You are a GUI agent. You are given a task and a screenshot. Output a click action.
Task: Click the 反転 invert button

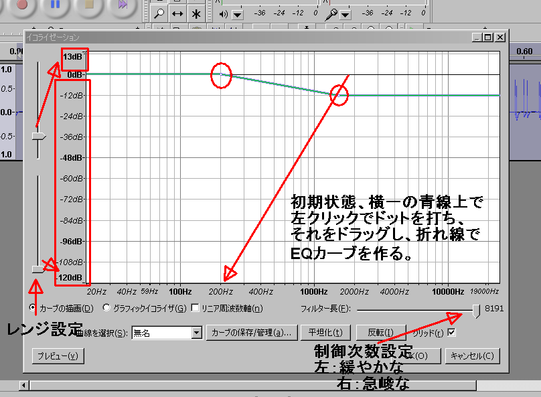point(380,333)
